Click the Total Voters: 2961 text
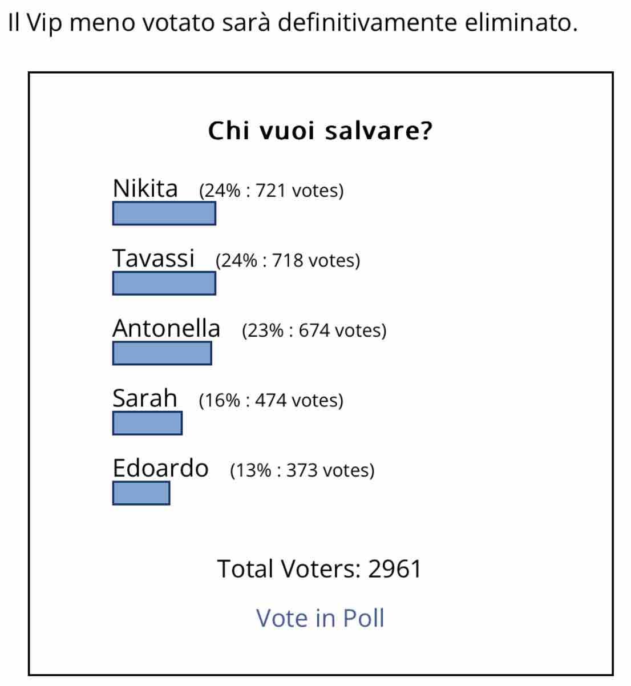Image resolution: width=631 pixels, height=686 pixels. [x=319, y=569]
